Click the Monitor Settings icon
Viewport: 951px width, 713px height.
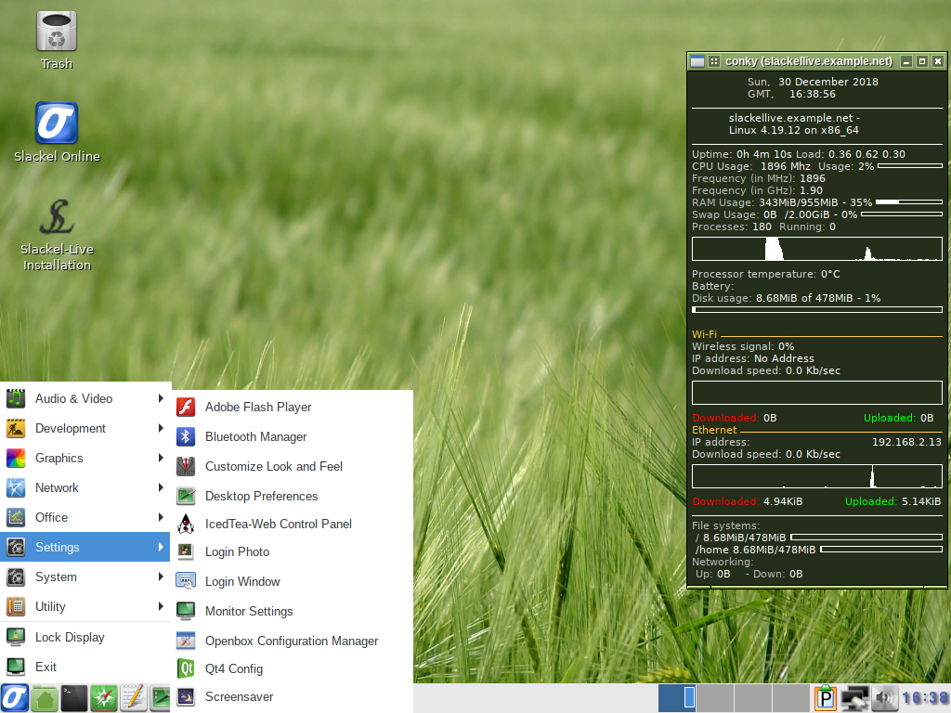click(186, 611)
